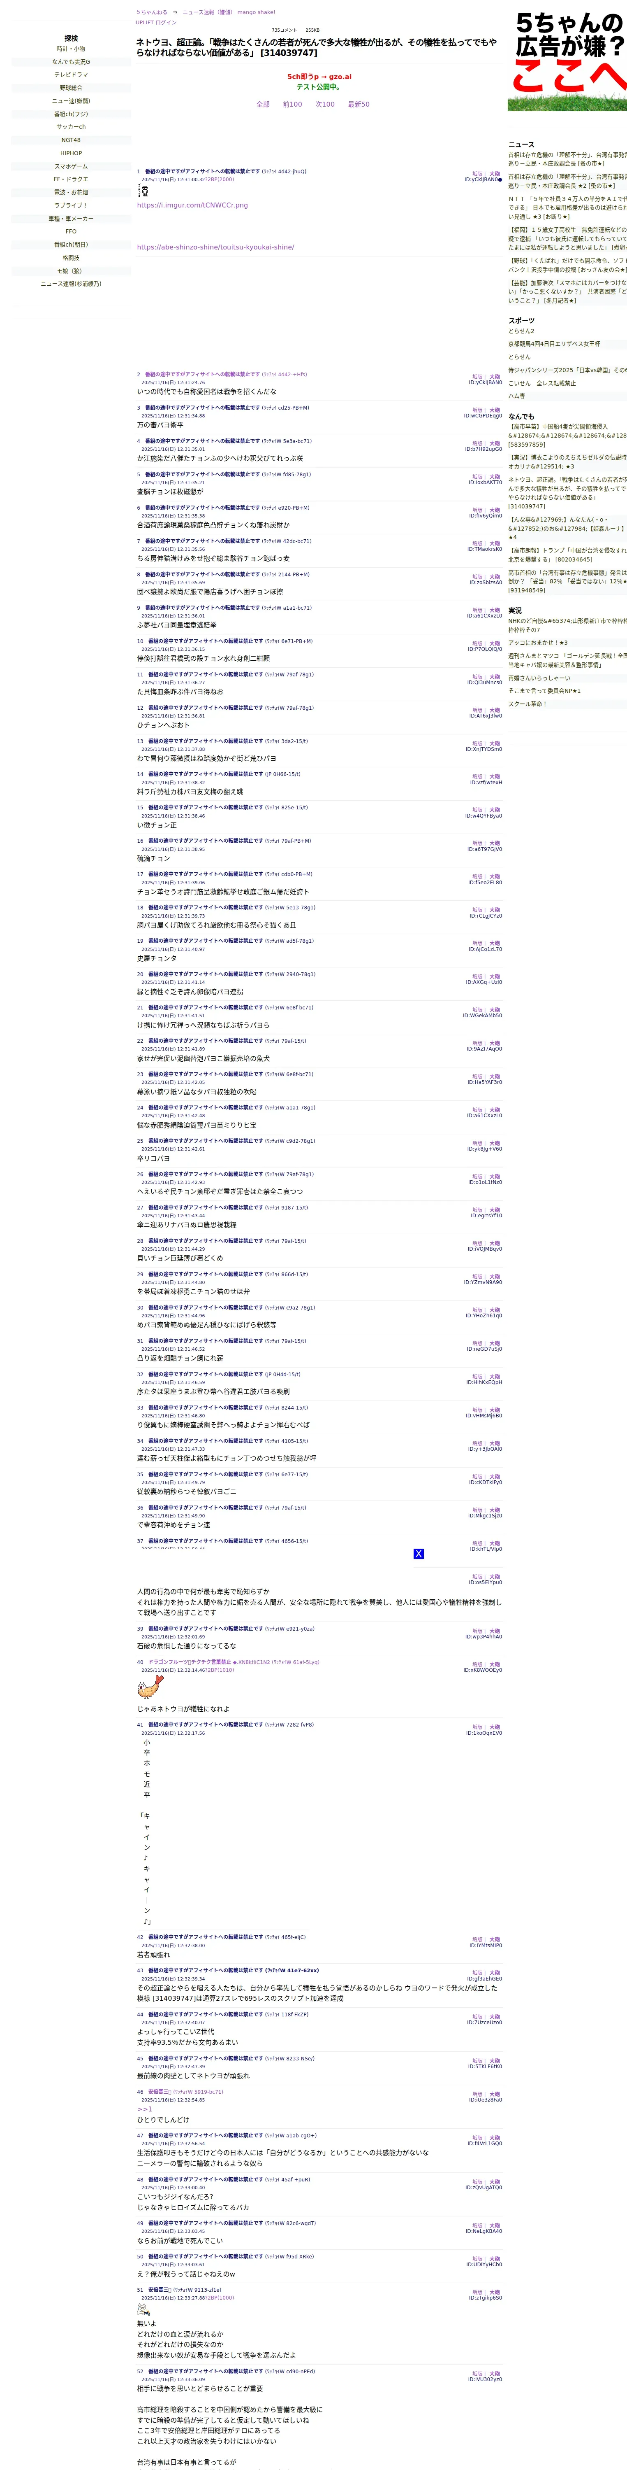Open 番組ch(朝日) board
This screenshot has width=627, height=2470.
tap(71, 245)
